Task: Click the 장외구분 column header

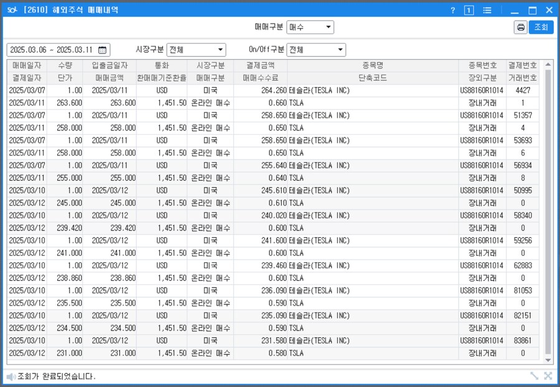Action: pos(482,78)
